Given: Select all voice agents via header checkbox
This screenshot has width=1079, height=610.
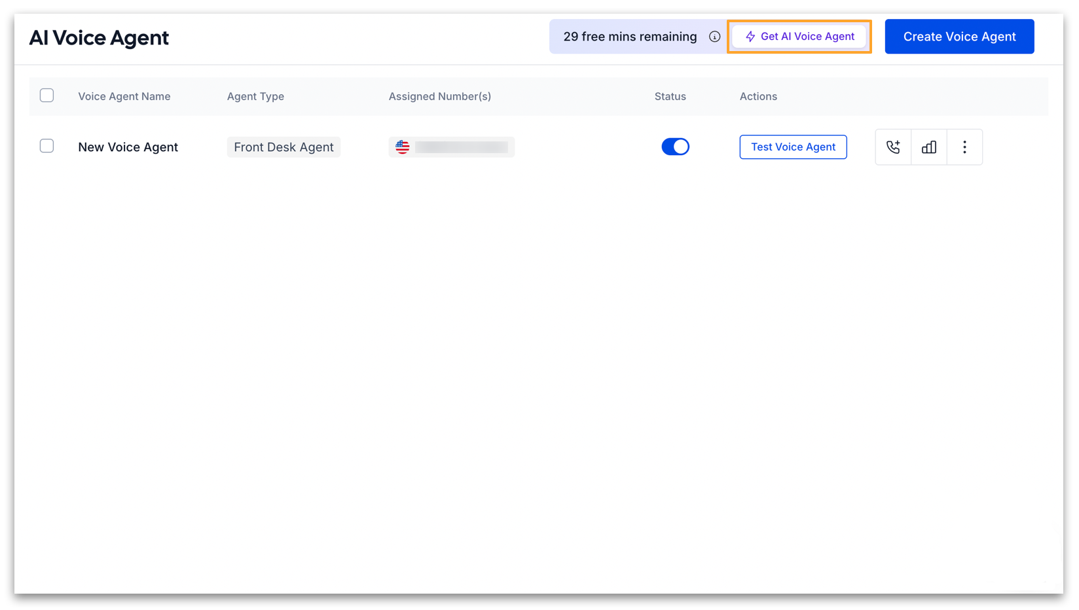Looking at the screenshot, I should 46,96.
